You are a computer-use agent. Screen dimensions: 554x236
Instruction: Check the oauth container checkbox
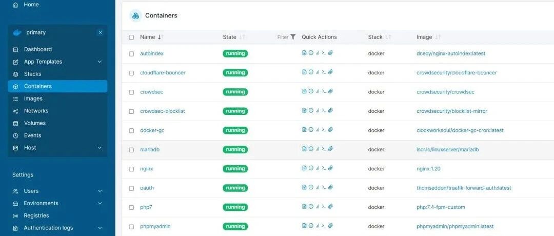point(131,188)
